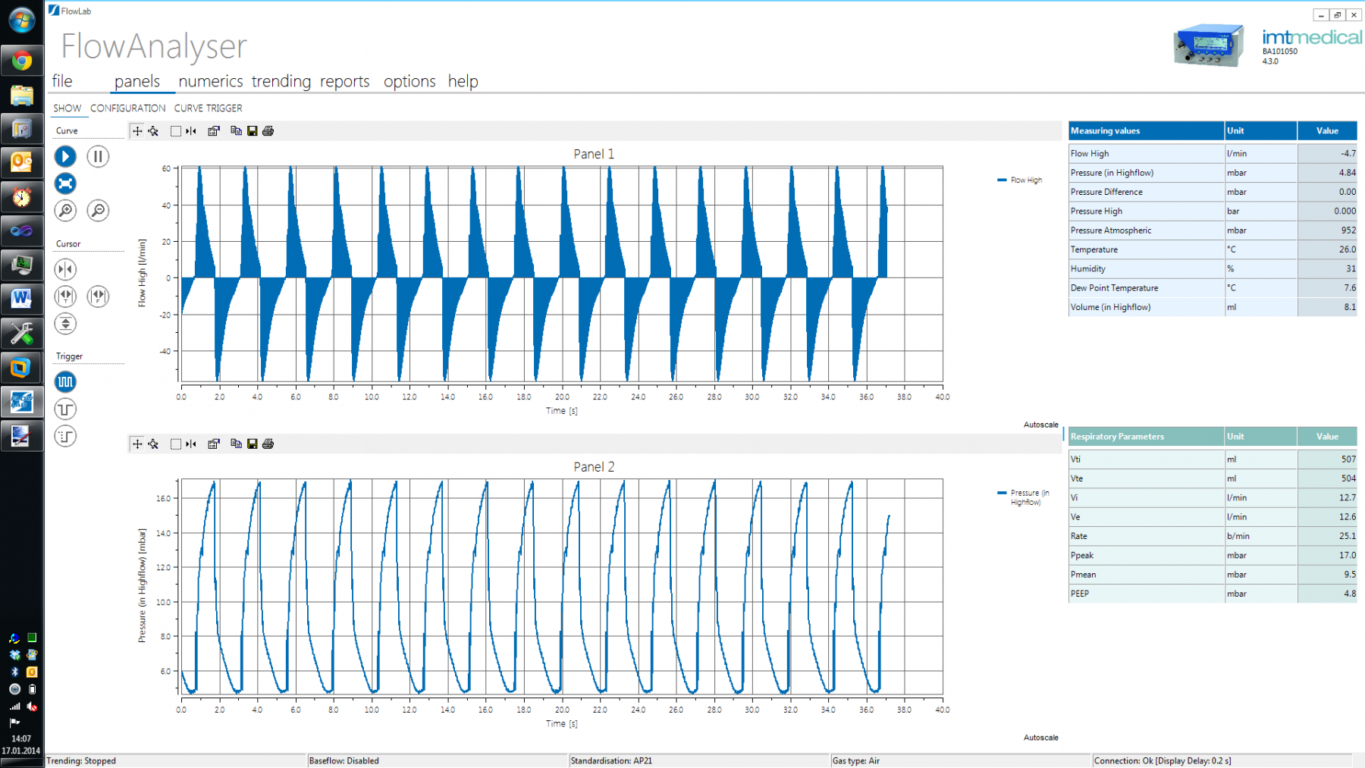Open the curve properties icon above Panel 1
The height and width of the screenshot is (768, 1365).
(214, 130)
